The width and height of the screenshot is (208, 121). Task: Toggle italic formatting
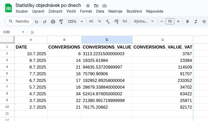(196, 22)
